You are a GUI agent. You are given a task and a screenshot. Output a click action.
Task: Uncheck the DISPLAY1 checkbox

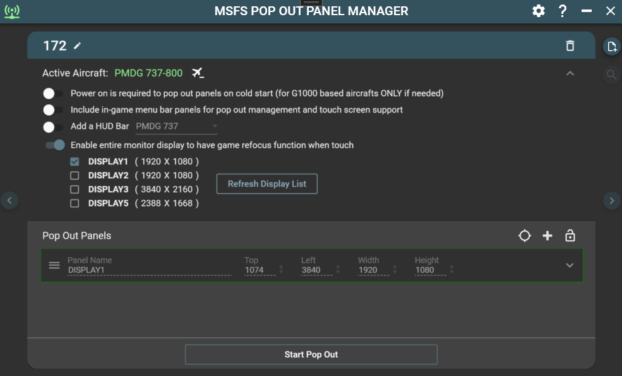(75, 161)
